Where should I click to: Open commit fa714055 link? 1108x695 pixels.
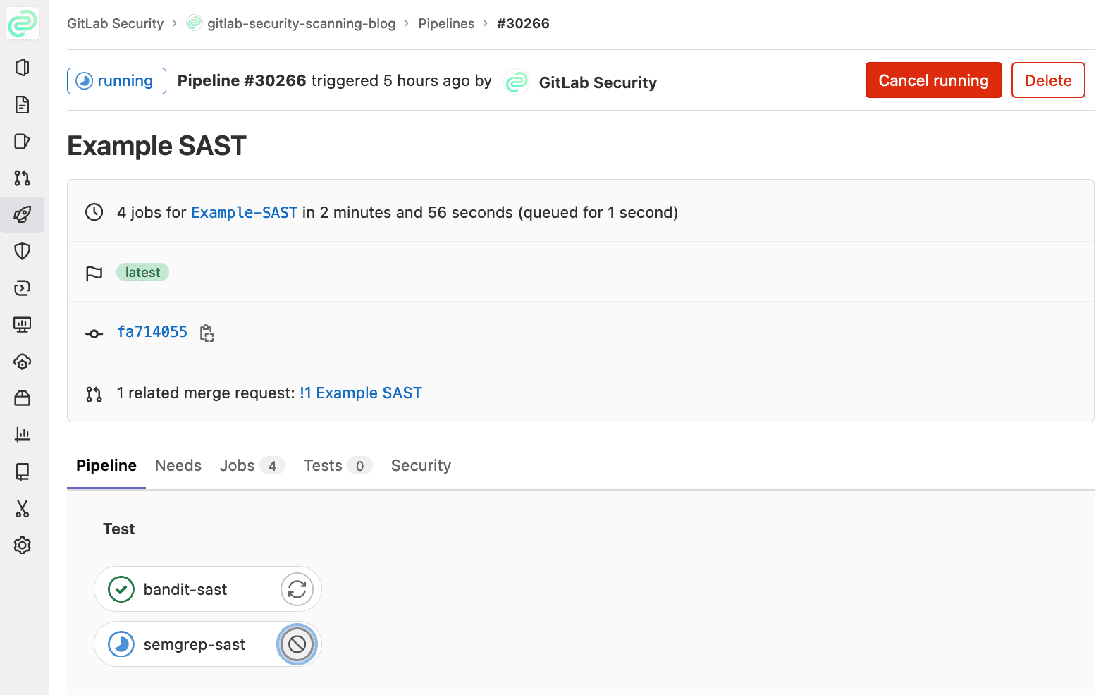152,332
